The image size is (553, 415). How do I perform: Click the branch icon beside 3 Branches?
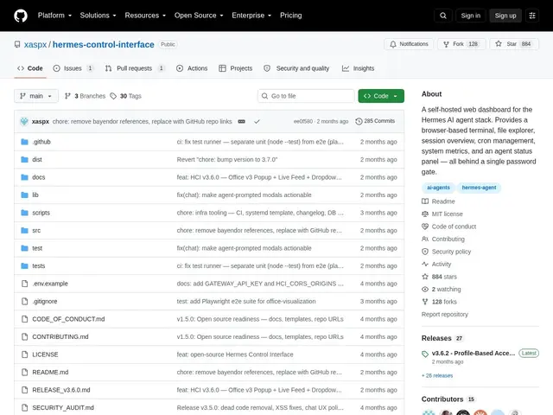[x=67, y=96]
